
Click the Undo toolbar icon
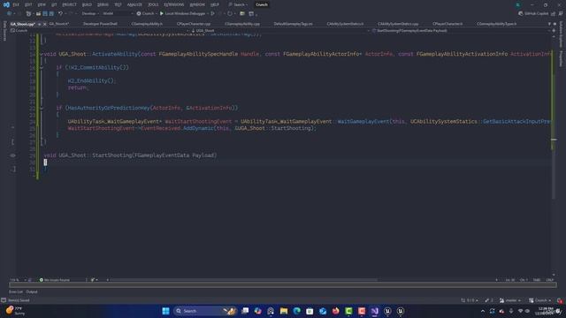60,13
